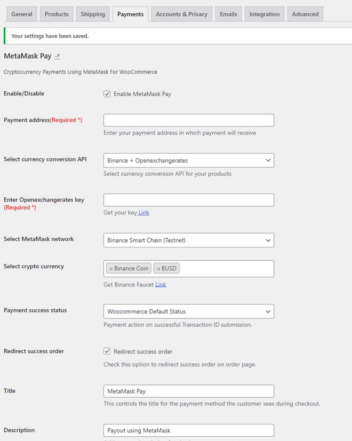Switch to the Shipping tab
The height and width of the screenshot is (441, 352).
pyautogui.click(x=93, y=14)
